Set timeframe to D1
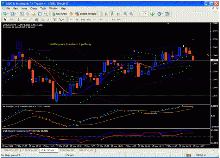 (107, 20)
